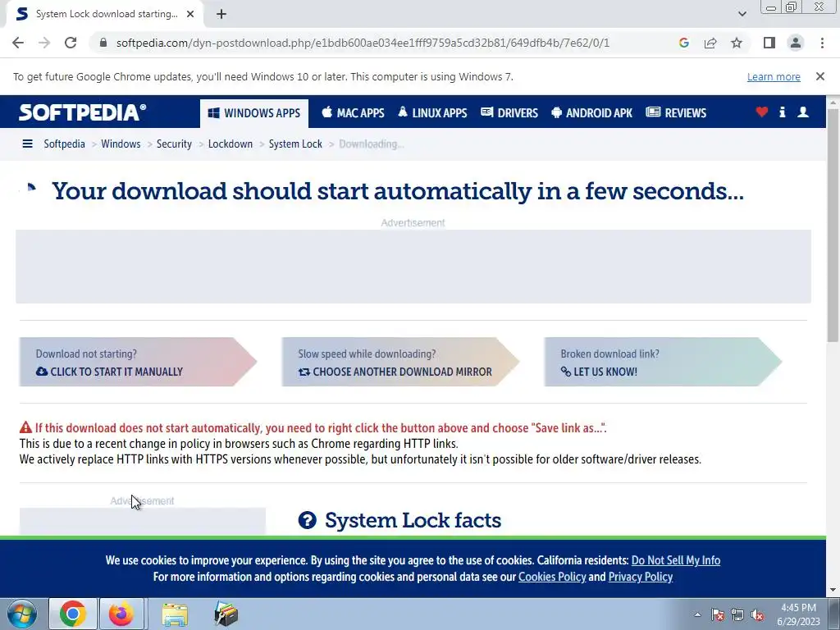The width and height of the screenshot is (840, 630).
Task: Click the info icon in Softpedia header
Action: point(782,112)
